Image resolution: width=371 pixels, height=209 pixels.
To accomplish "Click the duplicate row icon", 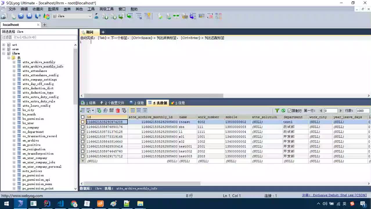I will (x=105, y=111).
